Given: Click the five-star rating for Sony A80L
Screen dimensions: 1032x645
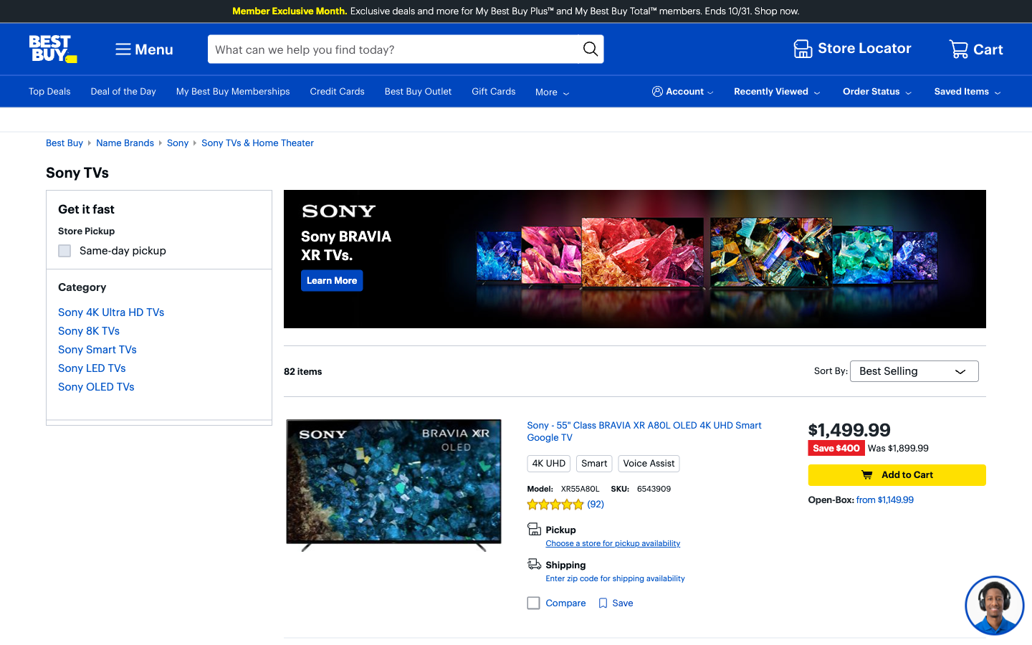Looking at the screenshot, I should coord(555,505).
